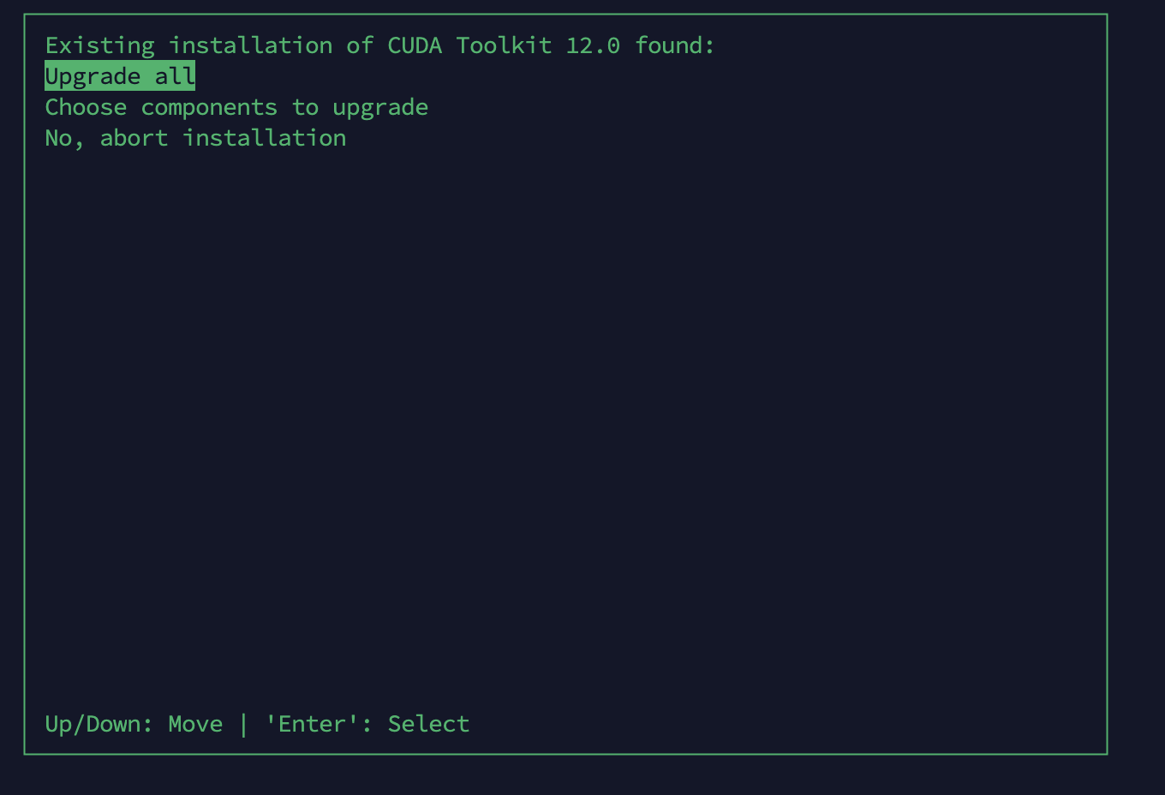Click the word components in second option
The image size is (1165, 795).
coord(209,109)
